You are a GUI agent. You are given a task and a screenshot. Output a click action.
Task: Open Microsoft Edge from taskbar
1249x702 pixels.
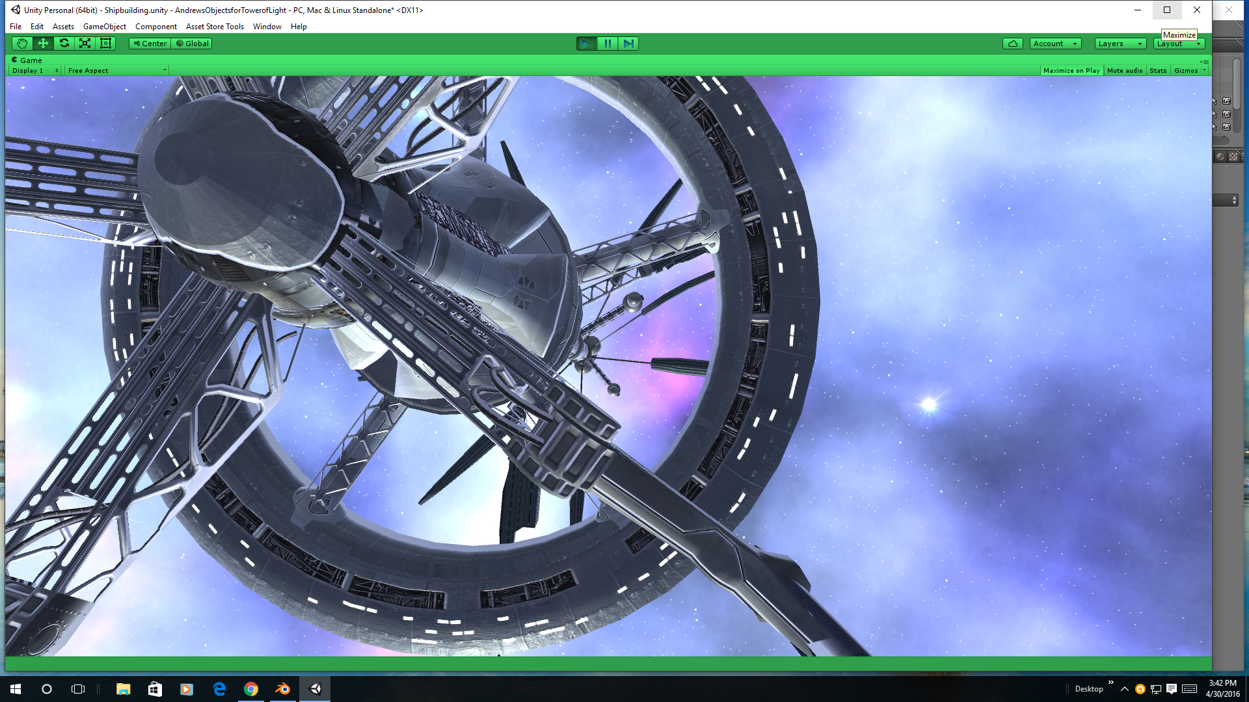pos(219,689)
